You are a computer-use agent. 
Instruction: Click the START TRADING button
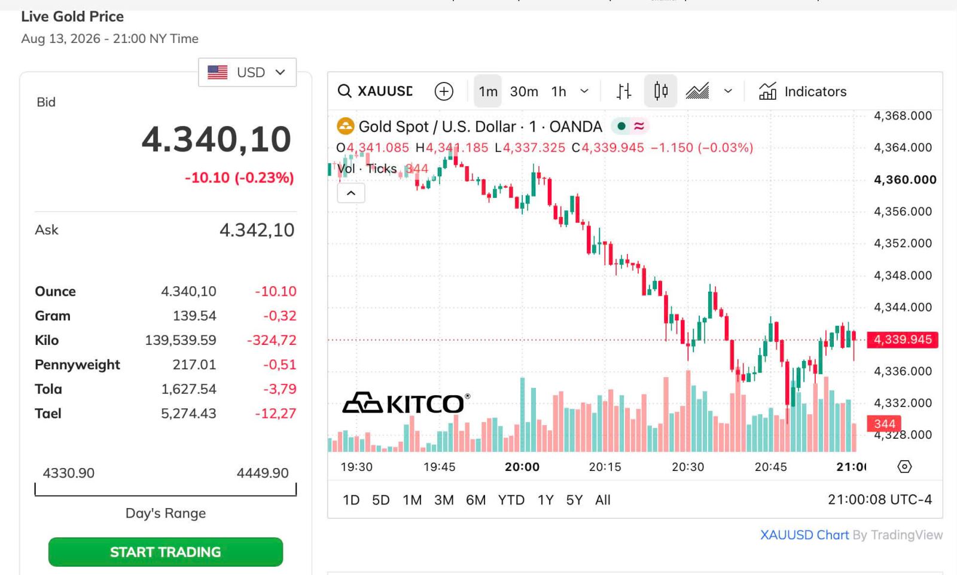tap(166, 552)
